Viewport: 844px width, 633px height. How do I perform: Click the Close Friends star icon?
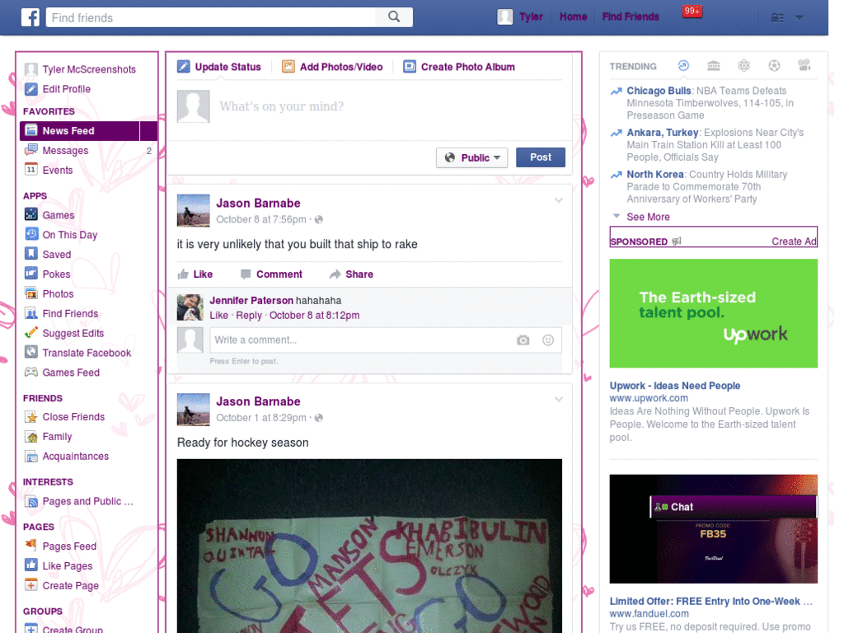tap(31, 416)
